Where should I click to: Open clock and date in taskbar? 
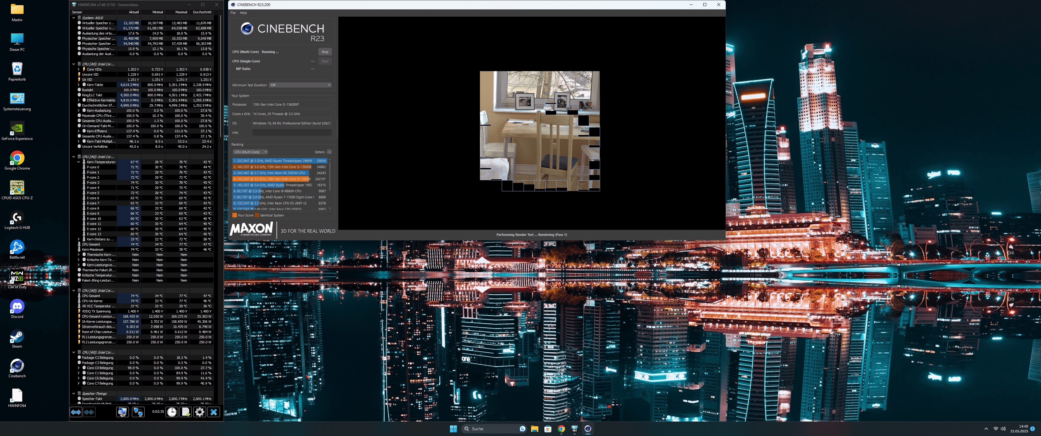[1019, 429]
